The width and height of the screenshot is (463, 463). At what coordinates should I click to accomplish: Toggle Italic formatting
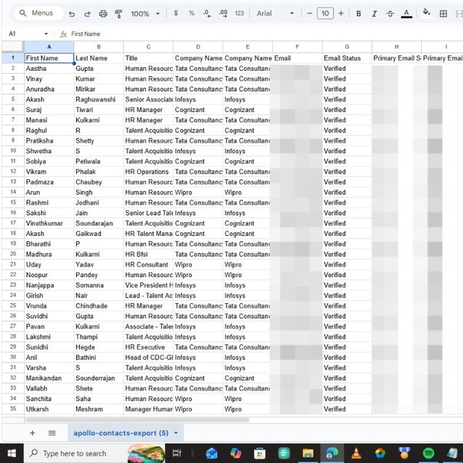[x=375, y=14]
